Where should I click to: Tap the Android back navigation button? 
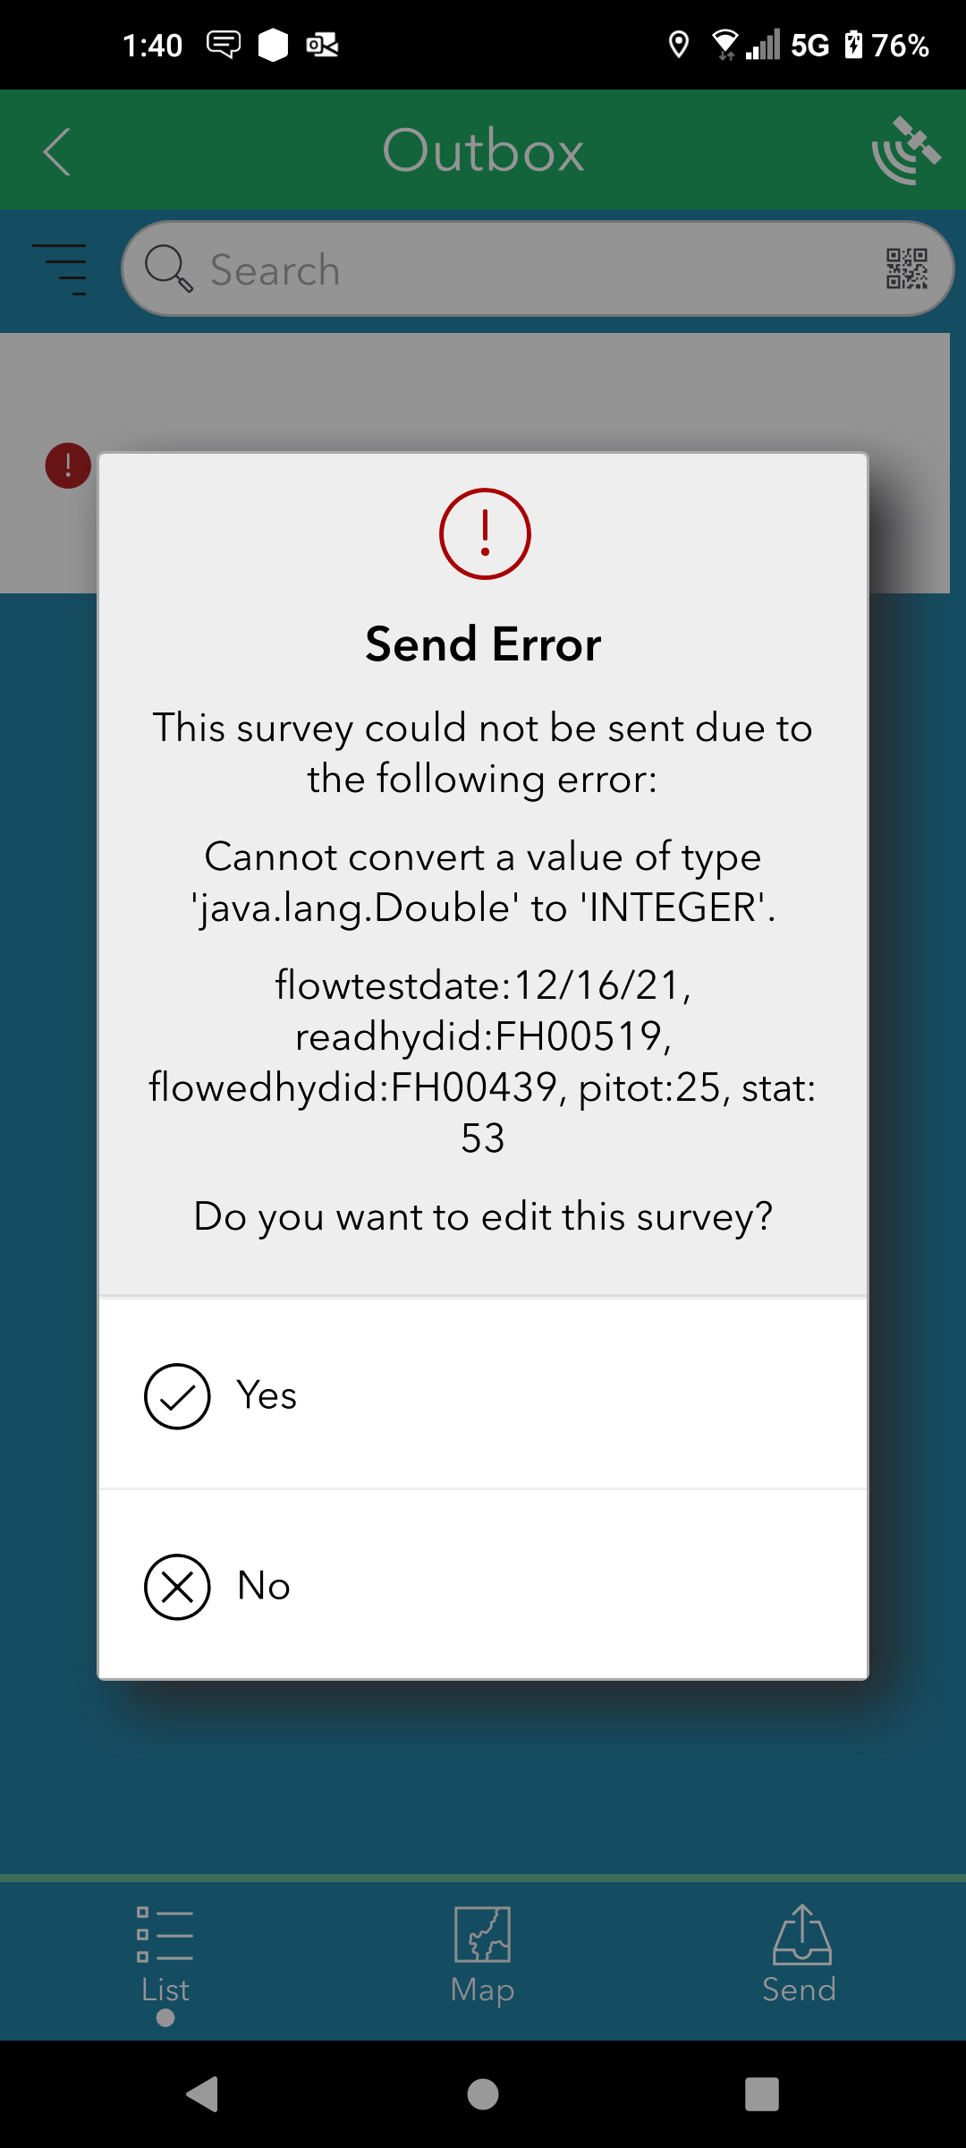(203, 2094)
